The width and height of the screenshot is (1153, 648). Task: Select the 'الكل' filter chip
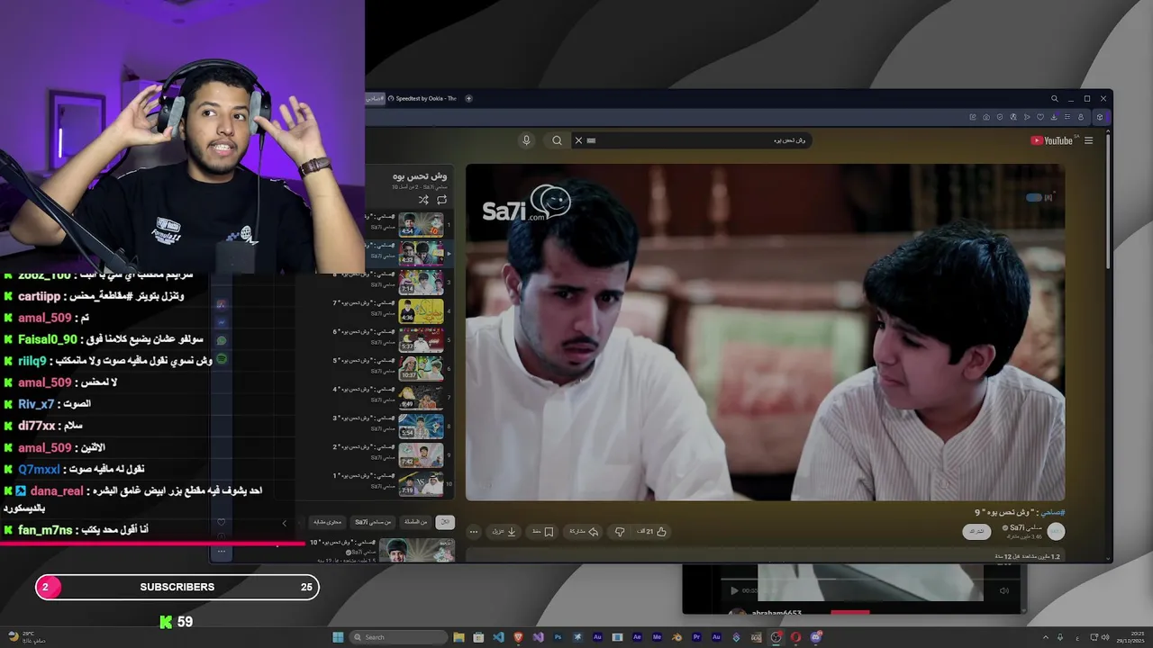click(x=444, y=522)
